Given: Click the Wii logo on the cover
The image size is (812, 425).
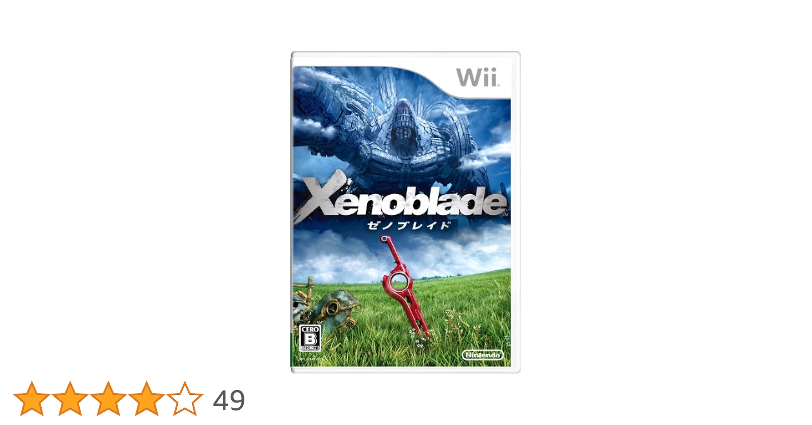Looking at the screenshot, I should (x=478, y=78).
